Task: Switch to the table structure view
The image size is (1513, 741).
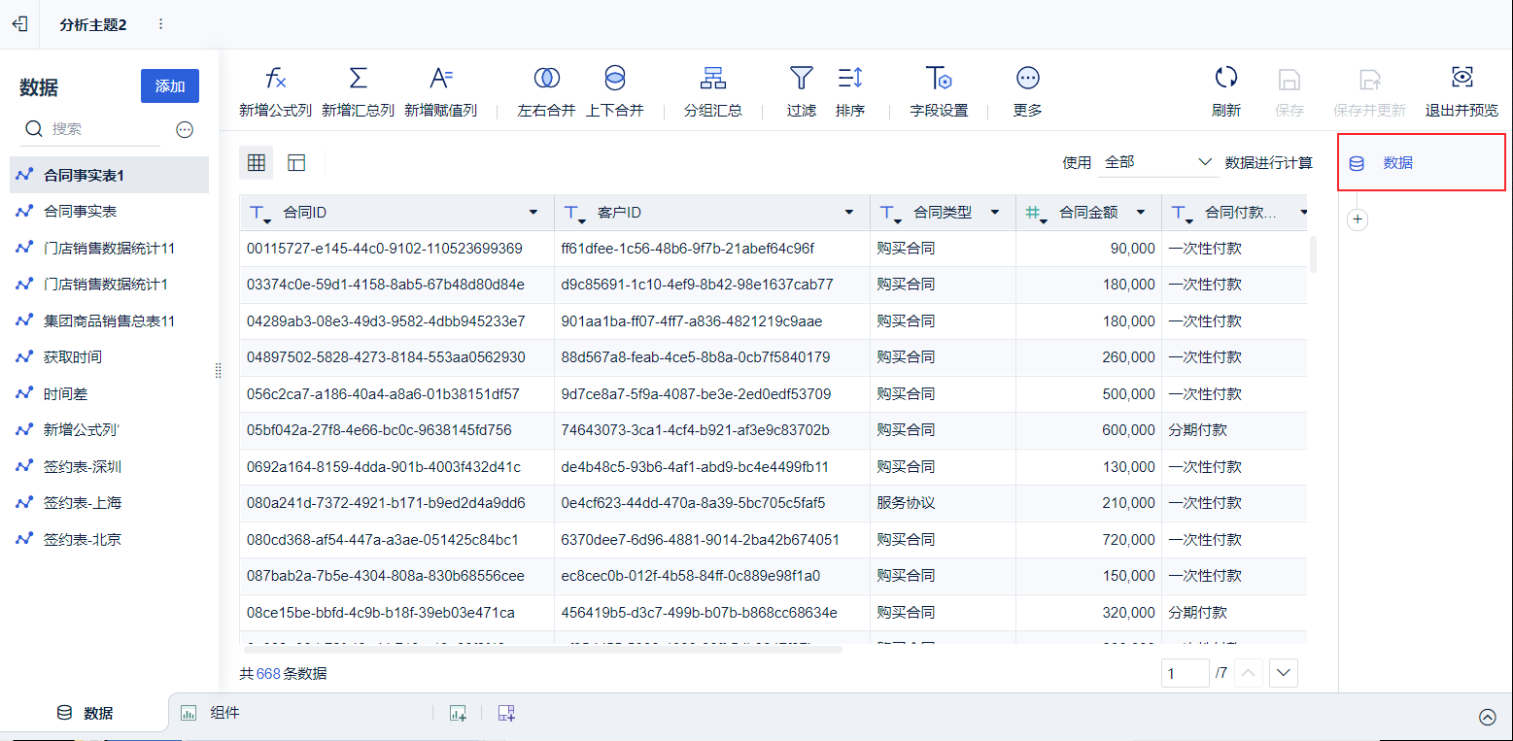Action: [x=296, y=163]
